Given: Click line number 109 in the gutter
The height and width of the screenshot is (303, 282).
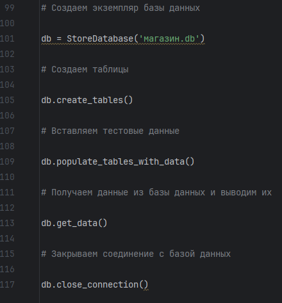Looking at the screenshot, I should click(x=7, y=161).
